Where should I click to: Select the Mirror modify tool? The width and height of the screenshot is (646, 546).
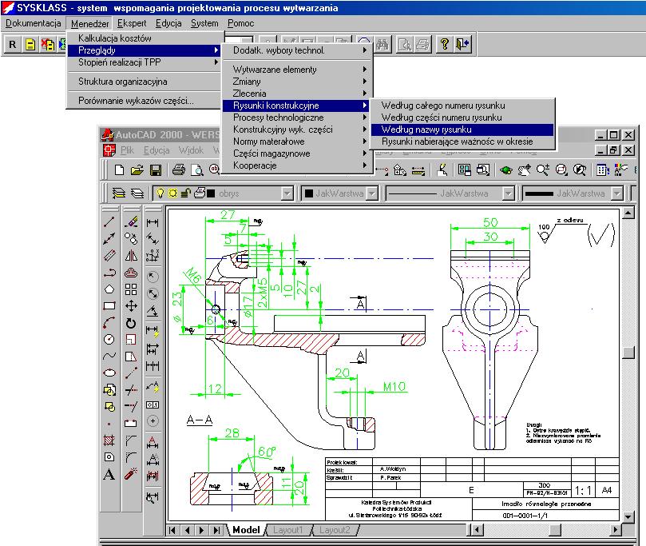(131, 256)
